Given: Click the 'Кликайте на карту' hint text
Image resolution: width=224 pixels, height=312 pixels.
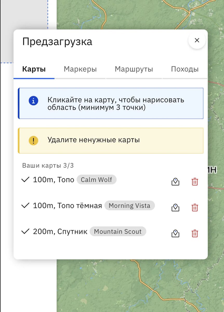Looking at the screenshot, I should 116,103.
